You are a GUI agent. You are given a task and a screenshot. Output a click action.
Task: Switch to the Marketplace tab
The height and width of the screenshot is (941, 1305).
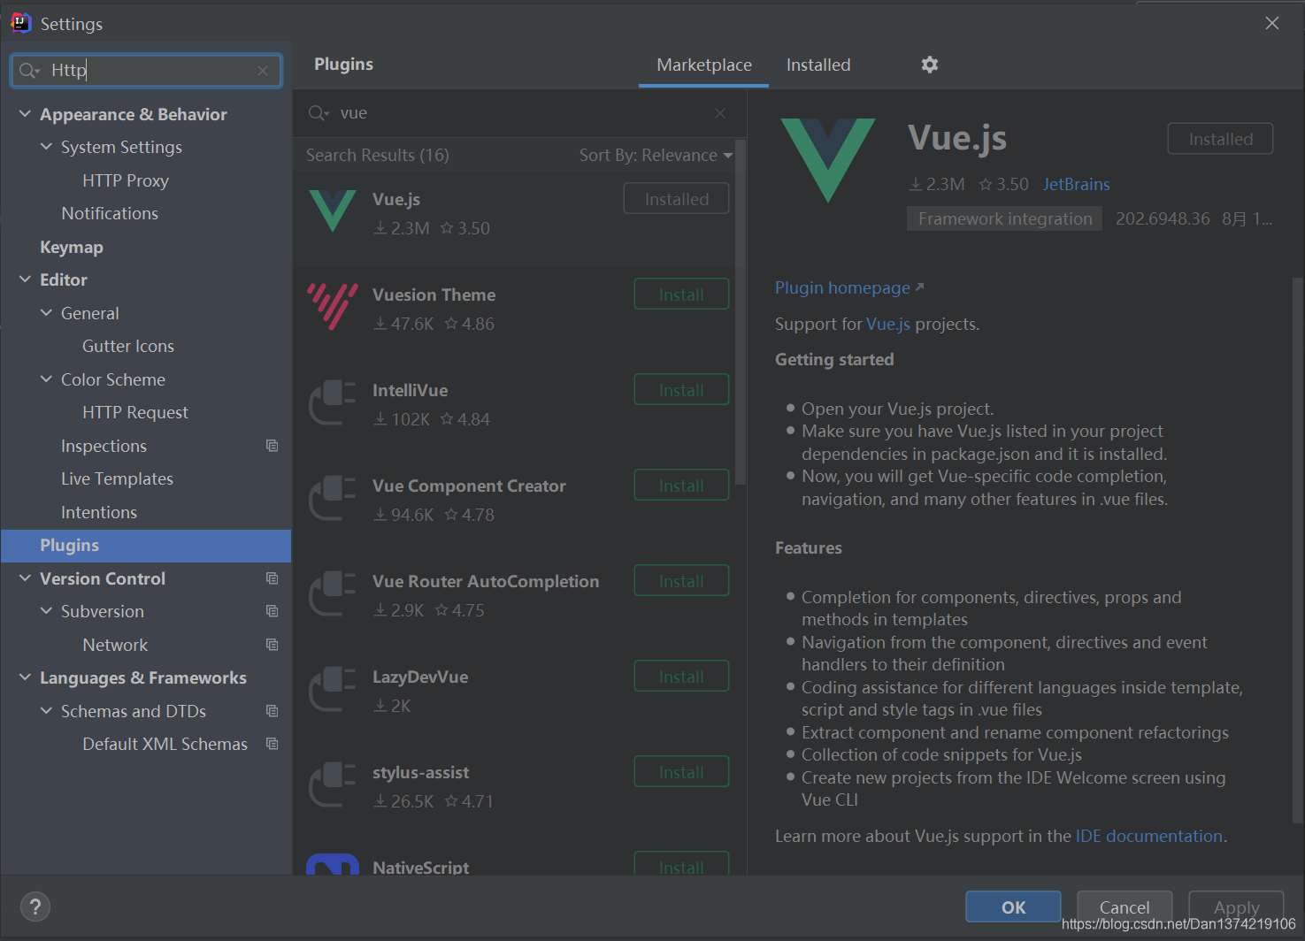703,65
